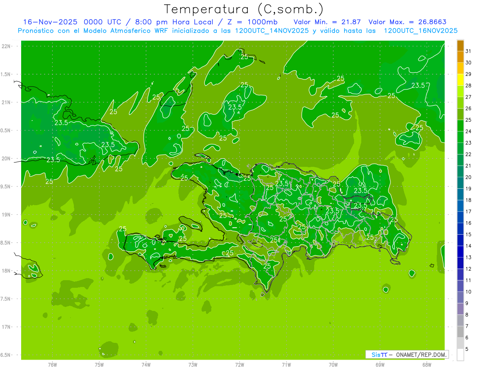The height and width of the screenshot is (370, 479).
Task: Click the colorbar scale label "22"
Action: point(469,154)
